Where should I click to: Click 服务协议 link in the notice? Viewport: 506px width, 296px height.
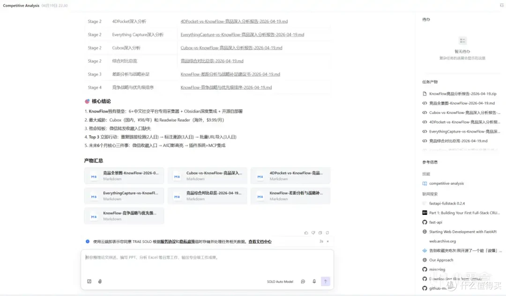tap(168, 242)
